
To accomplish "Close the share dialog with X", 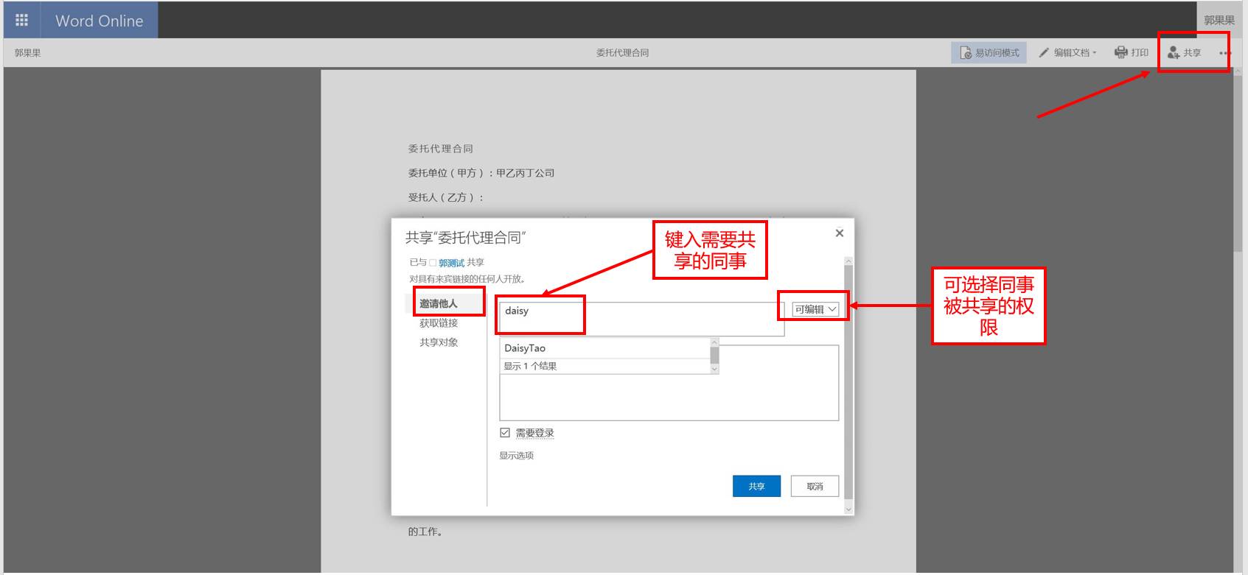I will click(839, 233).
